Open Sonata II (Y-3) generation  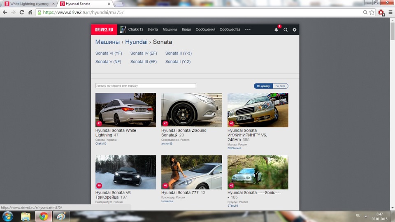(178, 53)
